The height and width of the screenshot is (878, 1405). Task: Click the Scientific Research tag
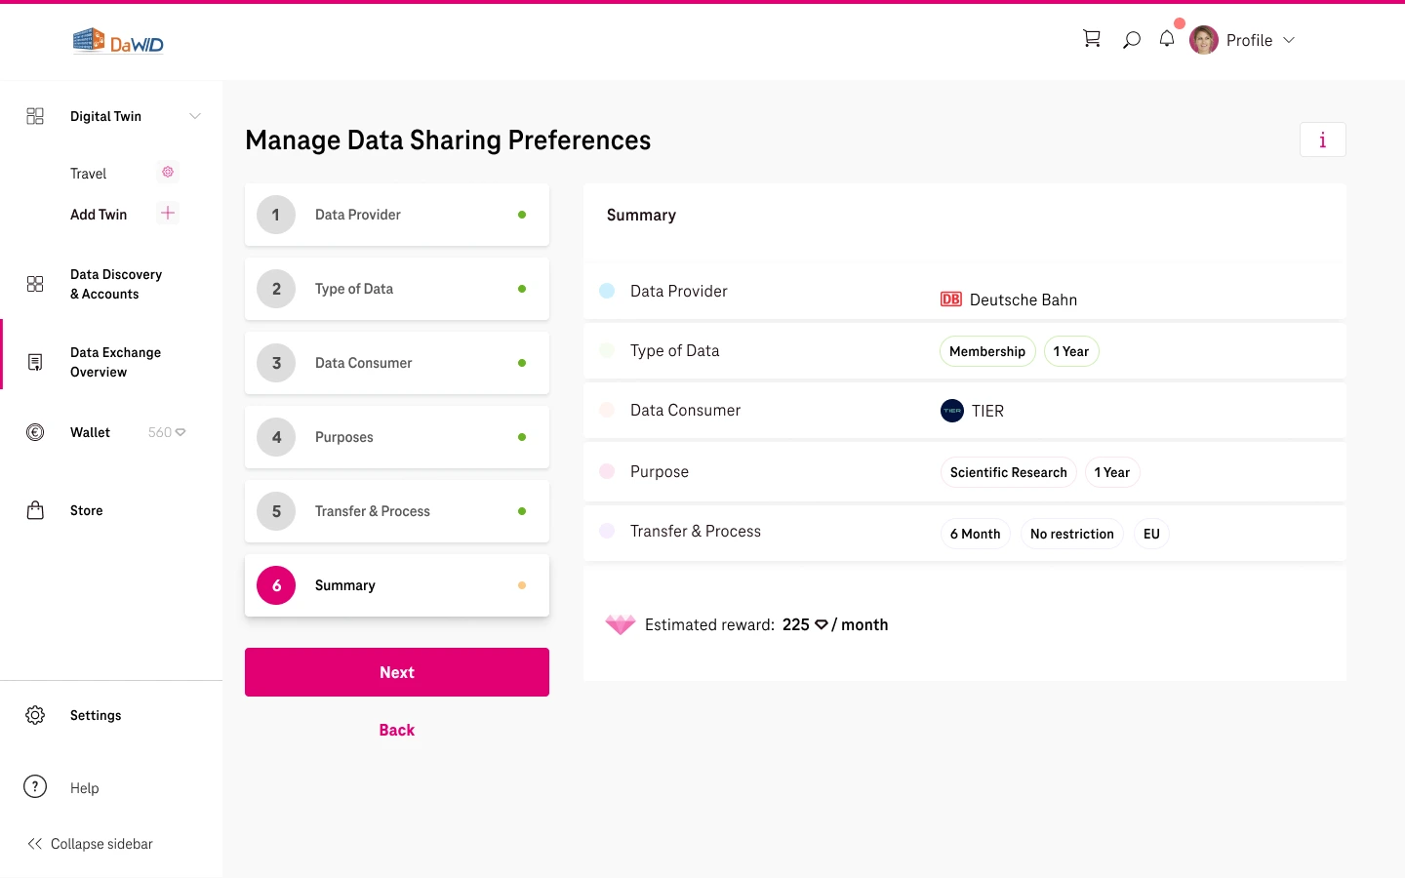1008,472
